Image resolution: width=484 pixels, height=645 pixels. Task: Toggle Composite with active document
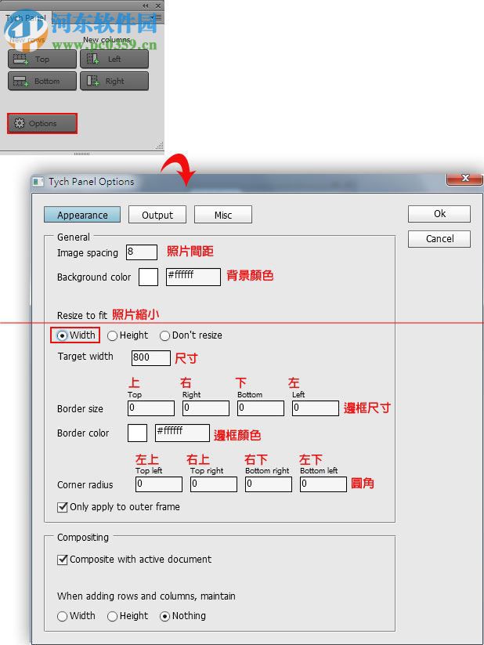click(63, 560)
